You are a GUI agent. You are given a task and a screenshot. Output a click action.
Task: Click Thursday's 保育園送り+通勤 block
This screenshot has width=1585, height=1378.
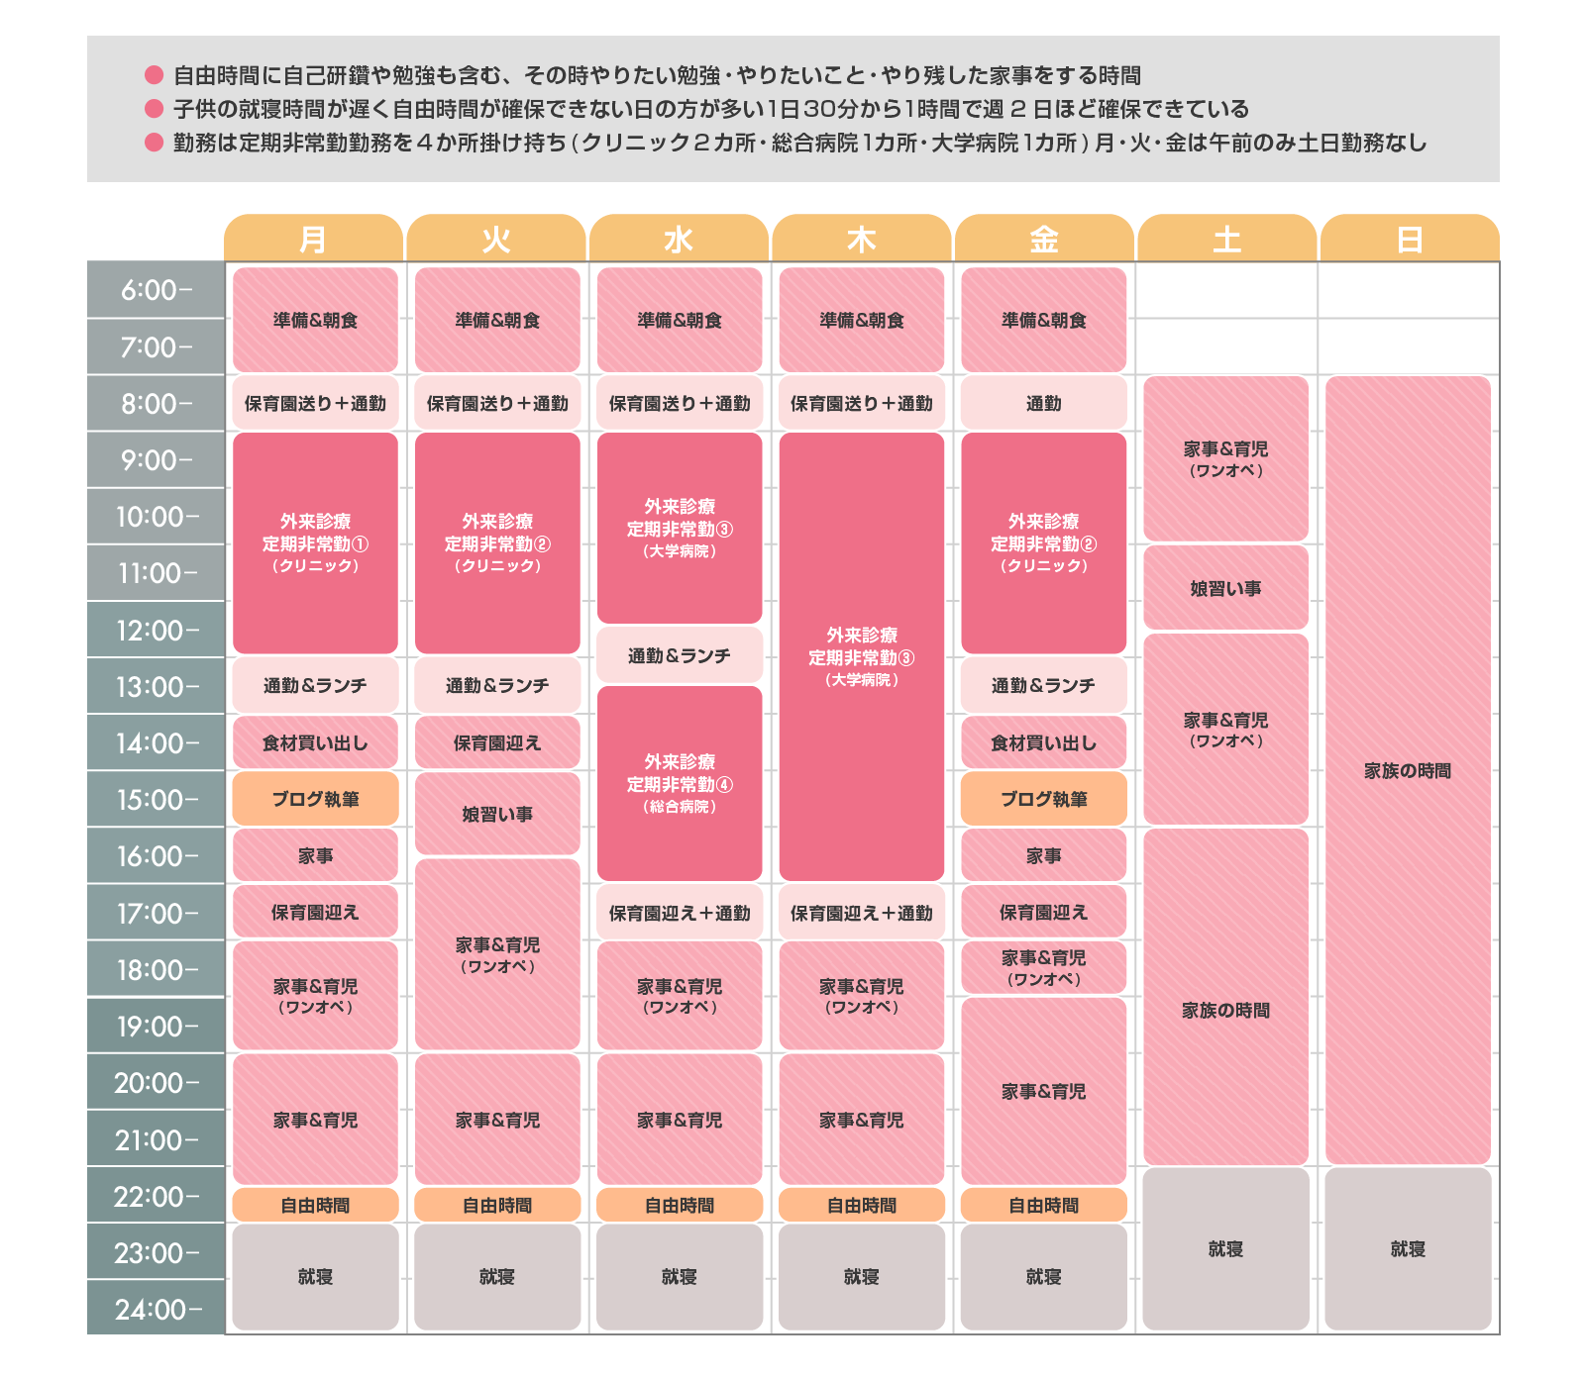(862, 403)
